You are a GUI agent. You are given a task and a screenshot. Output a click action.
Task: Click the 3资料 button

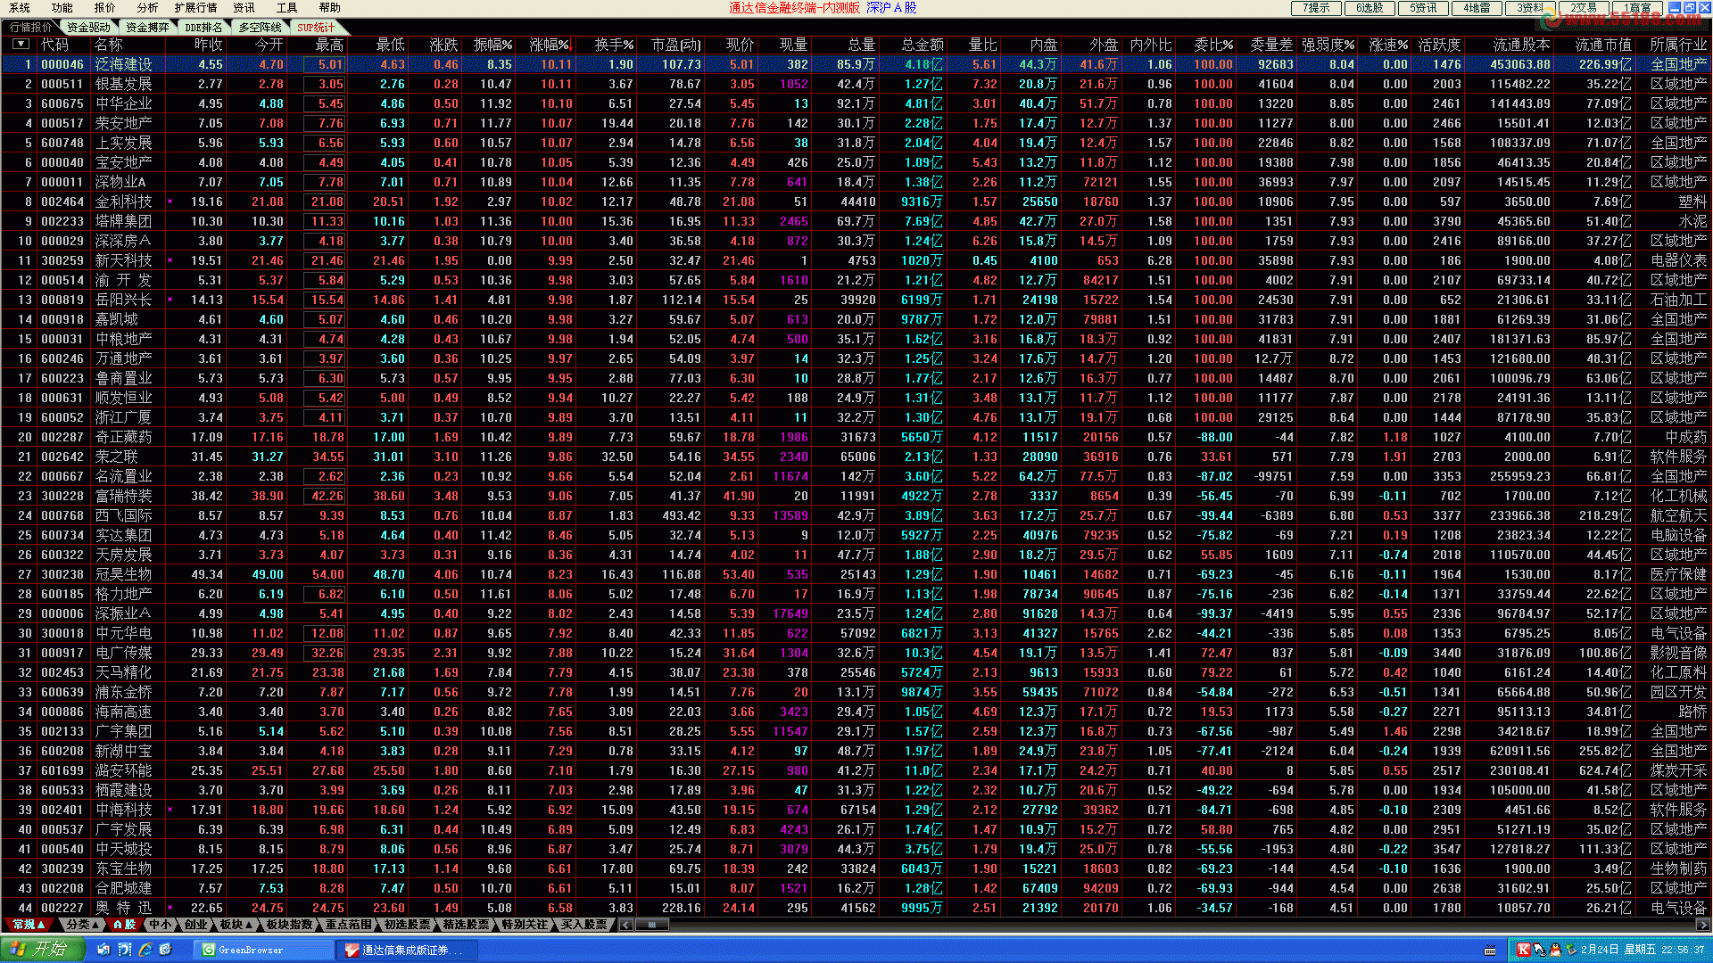1530,8
